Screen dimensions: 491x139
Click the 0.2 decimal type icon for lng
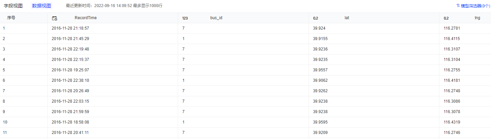tap(446, 18)
